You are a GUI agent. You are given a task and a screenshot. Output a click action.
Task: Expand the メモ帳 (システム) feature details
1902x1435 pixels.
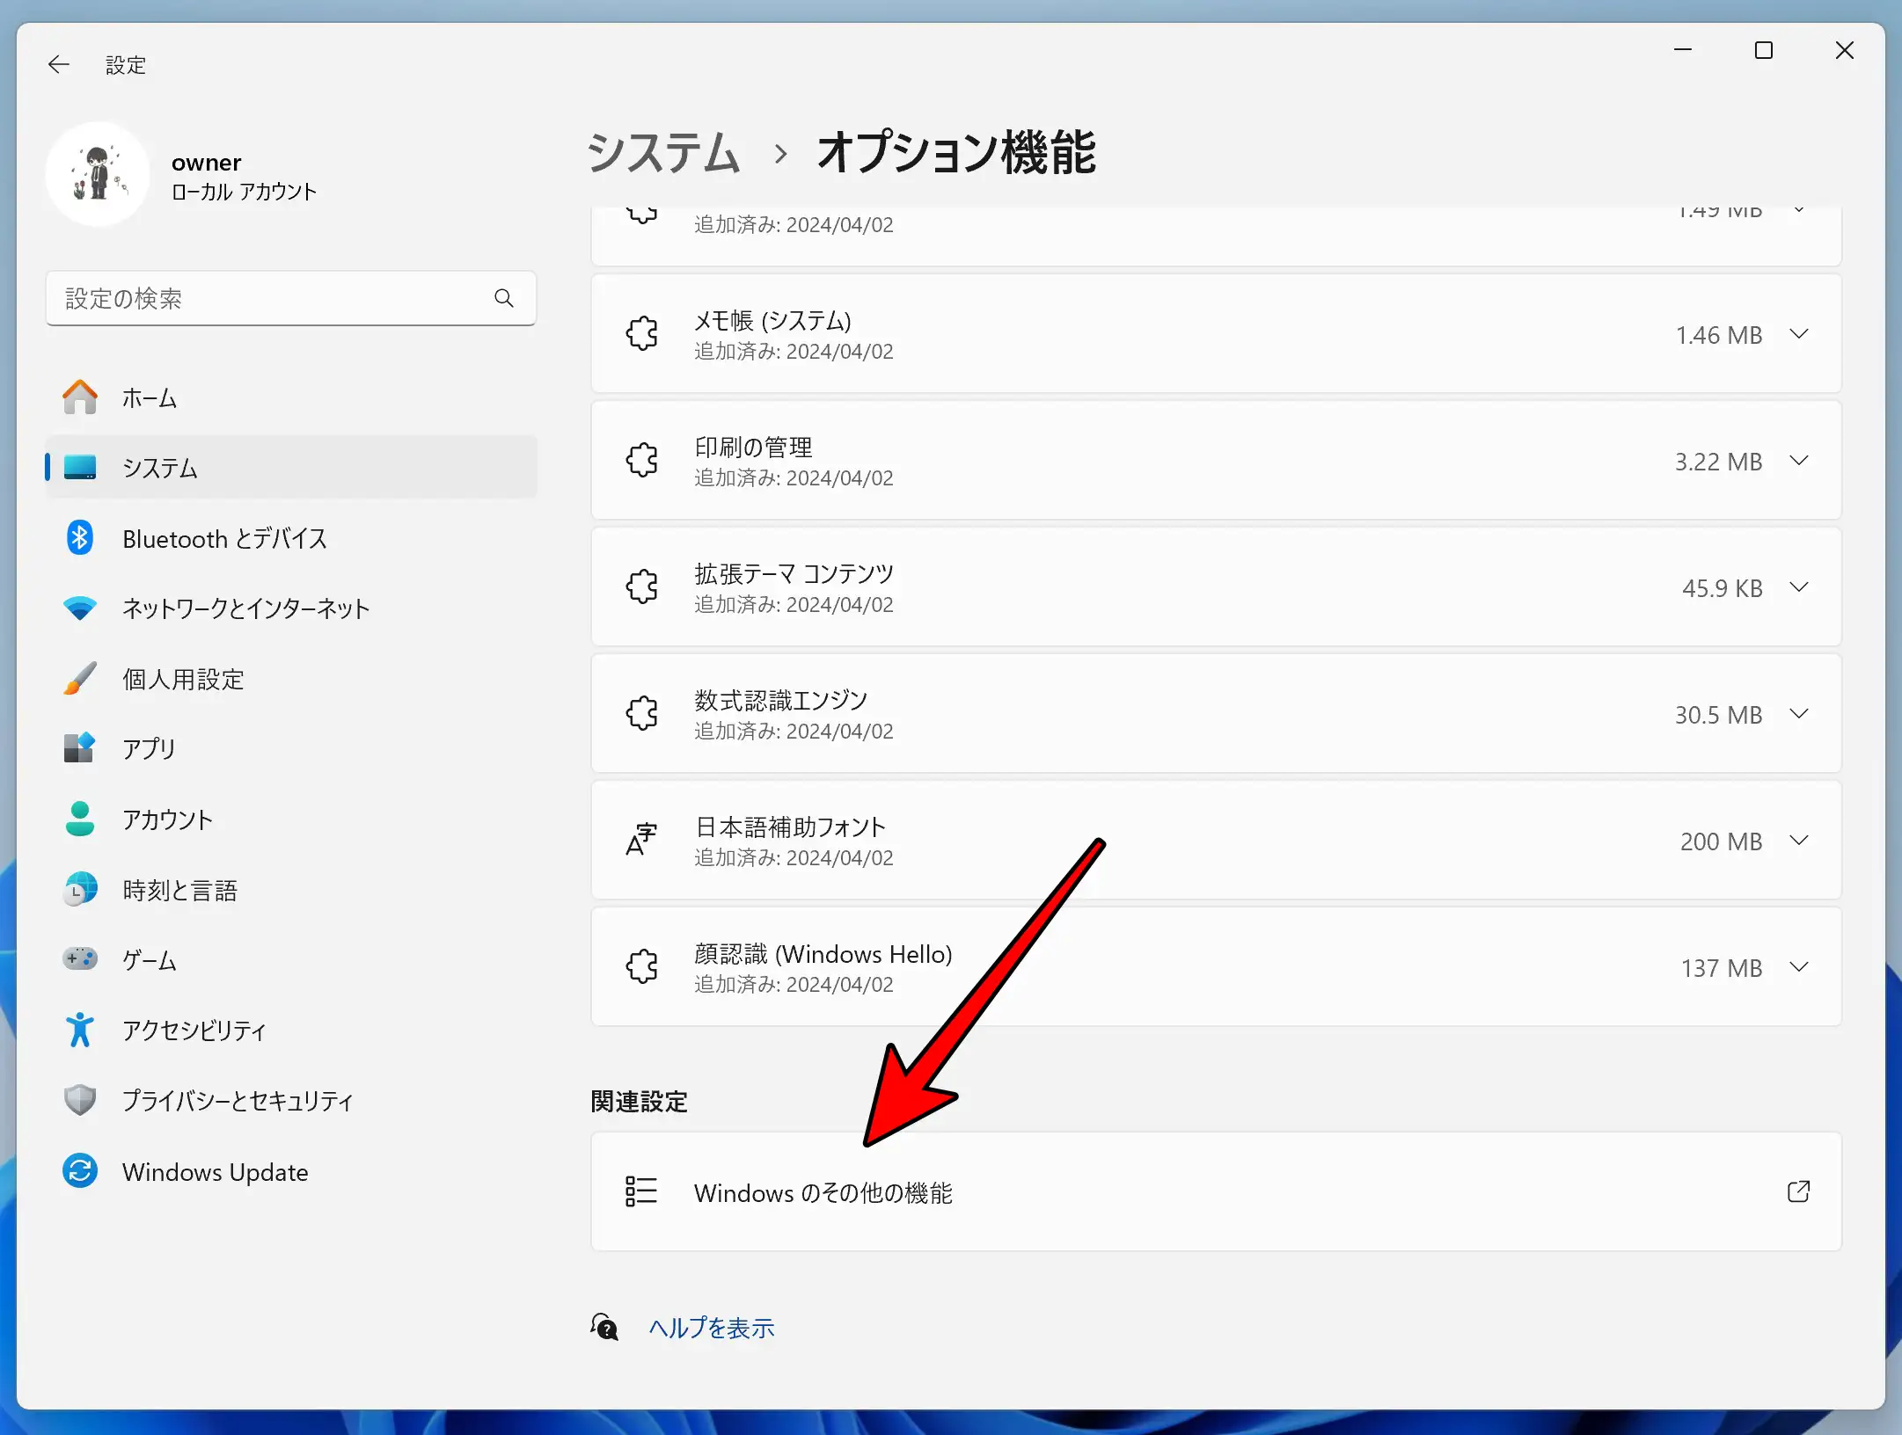tap(1799, 334)
